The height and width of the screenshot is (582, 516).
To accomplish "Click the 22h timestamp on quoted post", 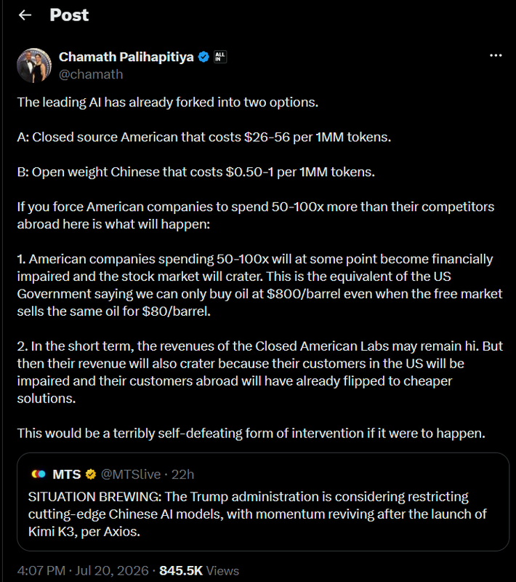I will (182, 474).
